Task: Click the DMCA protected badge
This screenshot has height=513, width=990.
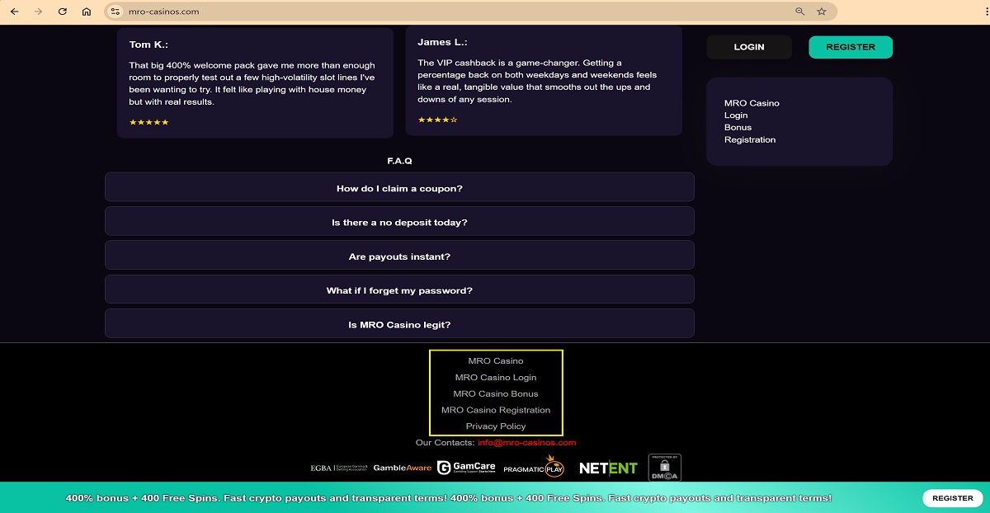Action: click(x=664, y=467)
